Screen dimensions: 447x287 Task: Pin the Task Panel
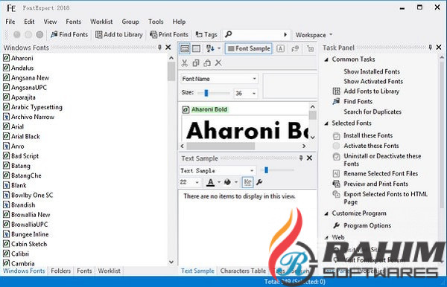(430, 48)
